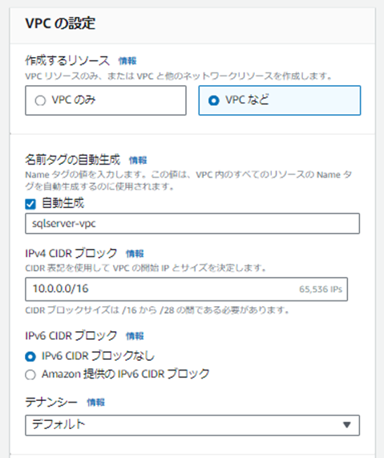384x458 pixels.
Task: Select the "VPC のみ" radio option
Action: coord(40,100)
